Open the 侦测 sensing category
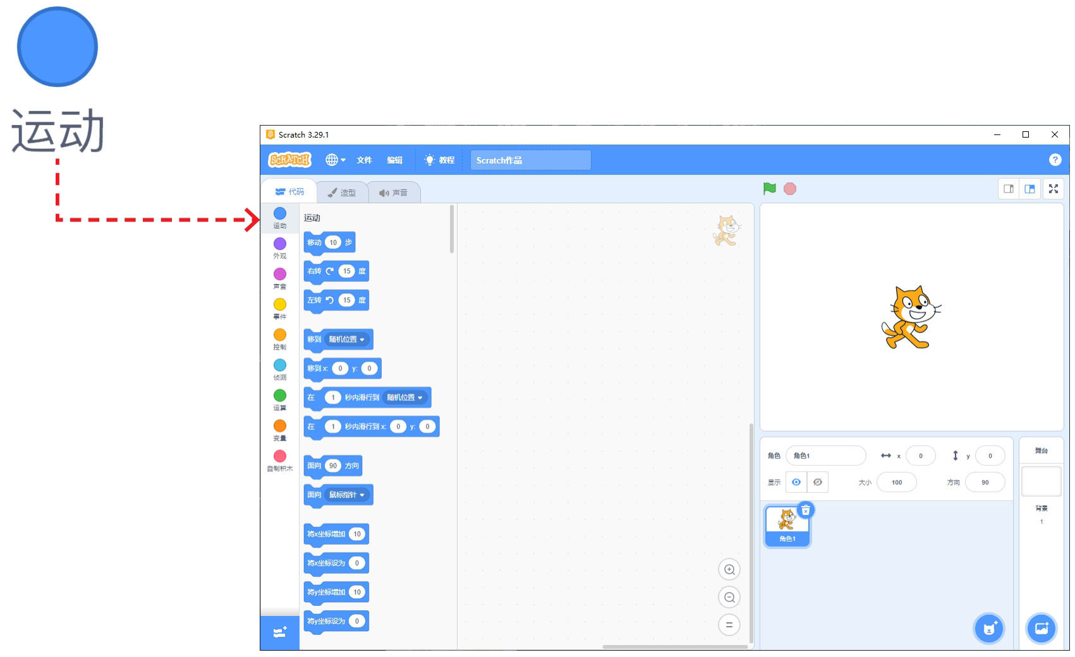This screenshot has height=657, width=1075. coord(280,369)
